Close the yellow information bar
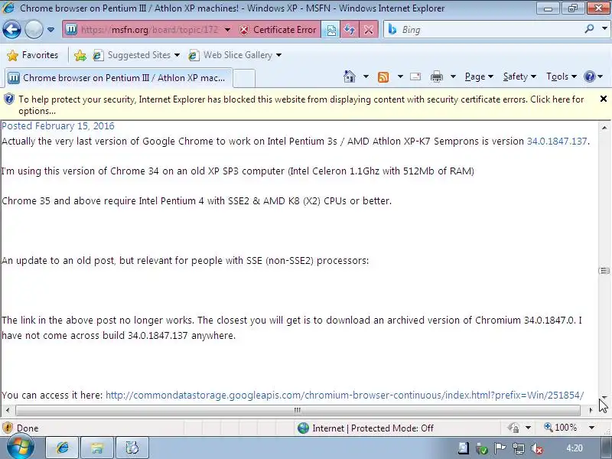This screenshot has width=612, height=459. tap(604, 99)
